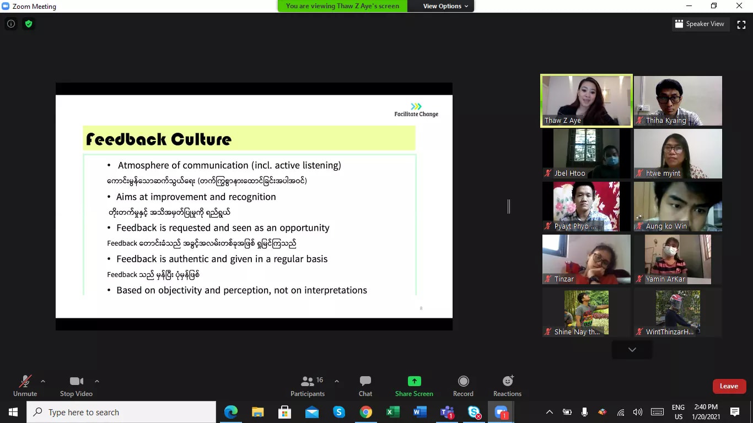Open Reactions menu
Image resolution: width=753 pixels, height=423 pixels.
click(507, 386)
